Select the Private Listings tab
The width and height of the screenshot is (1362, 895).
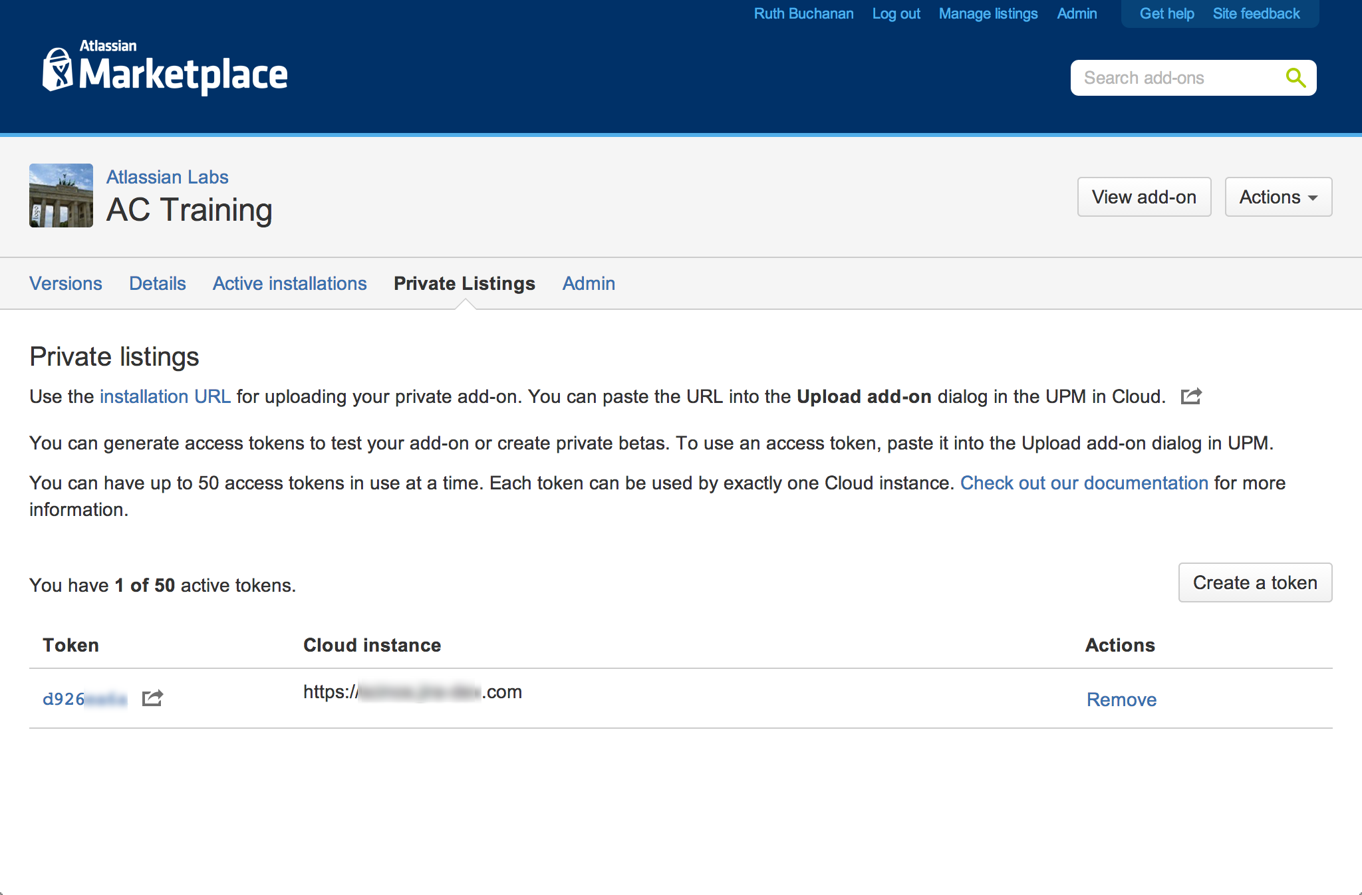(464, 283)
